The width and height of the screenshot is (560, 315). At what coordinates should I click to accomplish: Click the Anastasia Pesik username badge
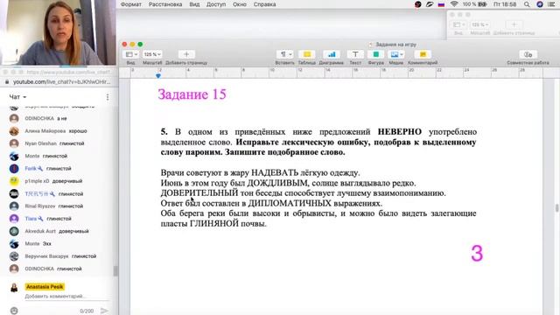[45, 286]
